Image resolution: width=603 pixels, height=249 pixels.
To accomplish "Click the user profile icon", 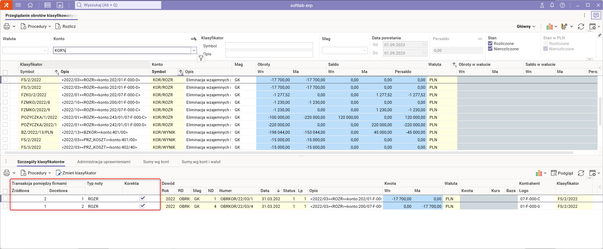I will coord(542,5).
